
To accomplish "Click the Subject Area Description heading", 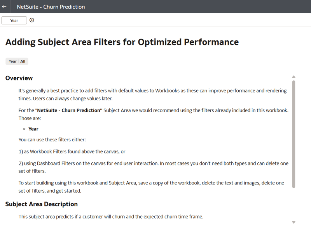I will coord(42,204).
